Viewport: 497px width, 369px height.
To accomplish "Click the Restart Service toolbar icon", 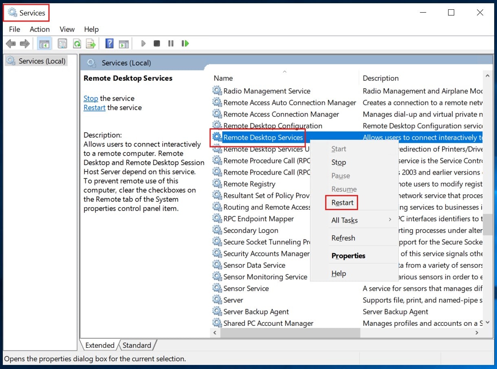I will coord(185,43).
